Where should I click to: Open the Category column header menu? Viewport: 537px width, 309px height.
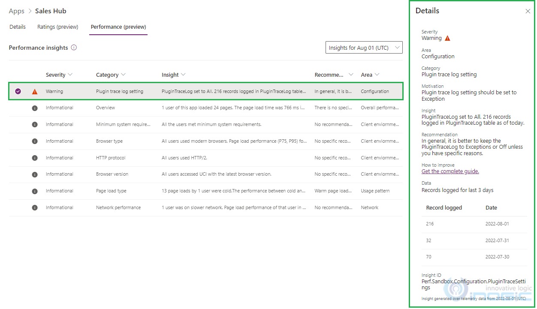(x=111, y=75)
